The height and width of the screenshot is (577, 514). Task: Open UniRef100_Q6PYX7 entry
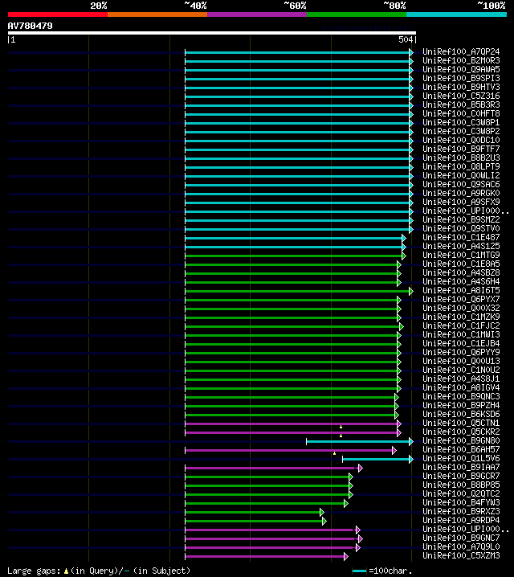click(x=461, y=299)
